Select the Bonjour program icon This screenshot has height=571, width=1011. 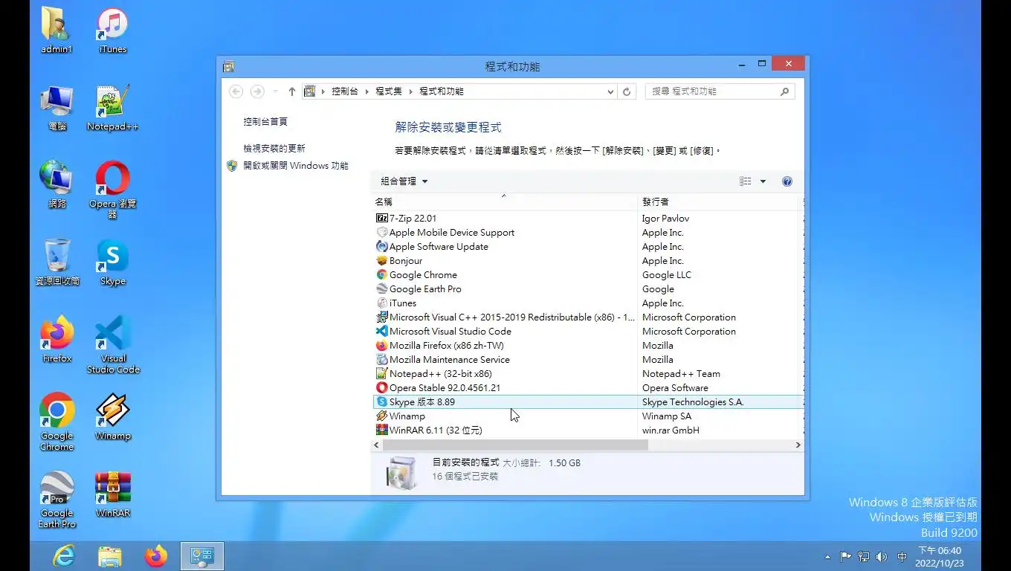(382, 261)
